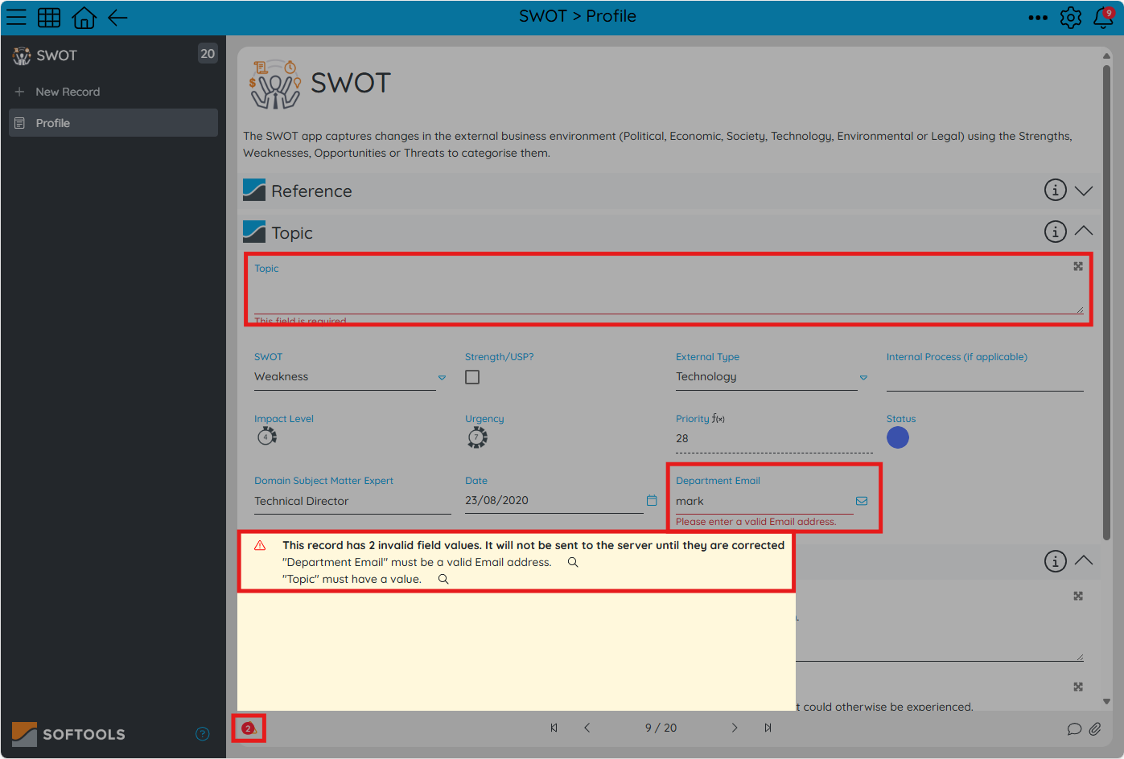This screenshot has width=1124, height=759.
Task: Show info for the Topic section
Action: tap(1056, 232)
